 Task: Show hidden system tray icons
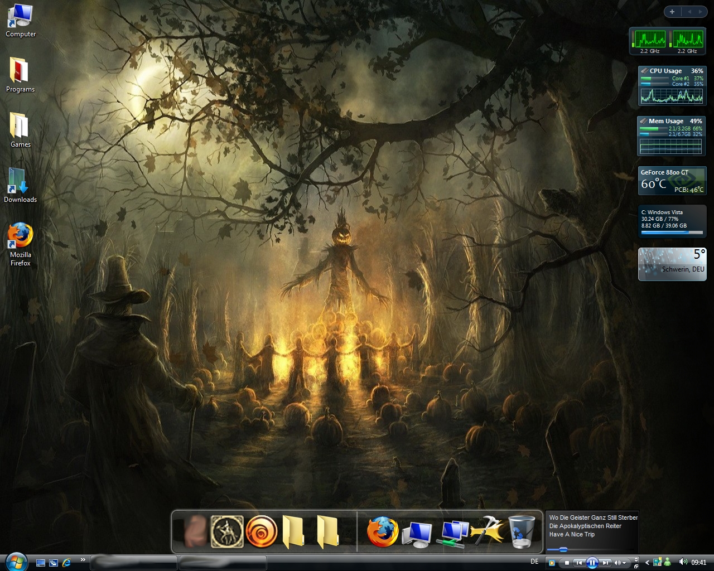point(647,563)
